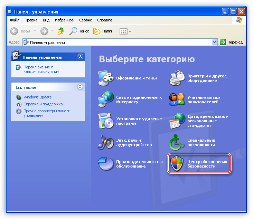
Task: Click the classic view switch icon
Action: pyautogui.click(x=18, y=67)
